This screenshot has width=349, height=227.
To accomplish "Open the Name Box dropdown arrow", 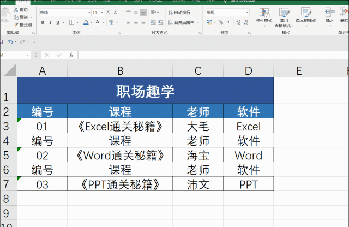I will (28, 55).
